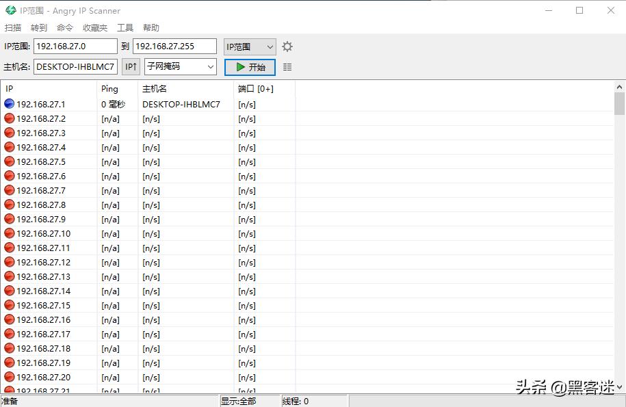Open the 收藏夹 menu
Viewport: 626px width, 407px height.
(94, 27)
